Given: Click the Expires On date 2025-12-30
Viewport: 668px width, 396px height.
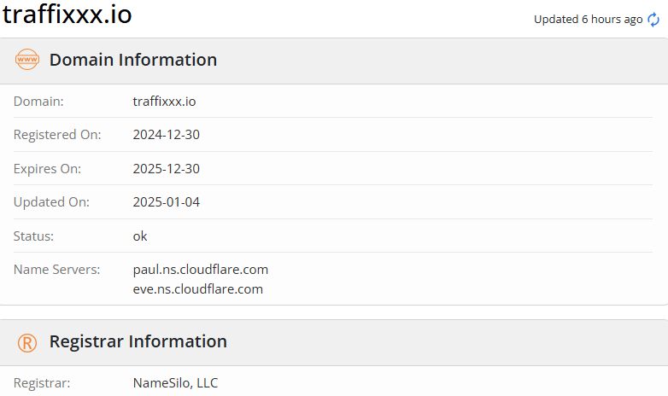Looking at the screenshot, I should click(166, 169).
